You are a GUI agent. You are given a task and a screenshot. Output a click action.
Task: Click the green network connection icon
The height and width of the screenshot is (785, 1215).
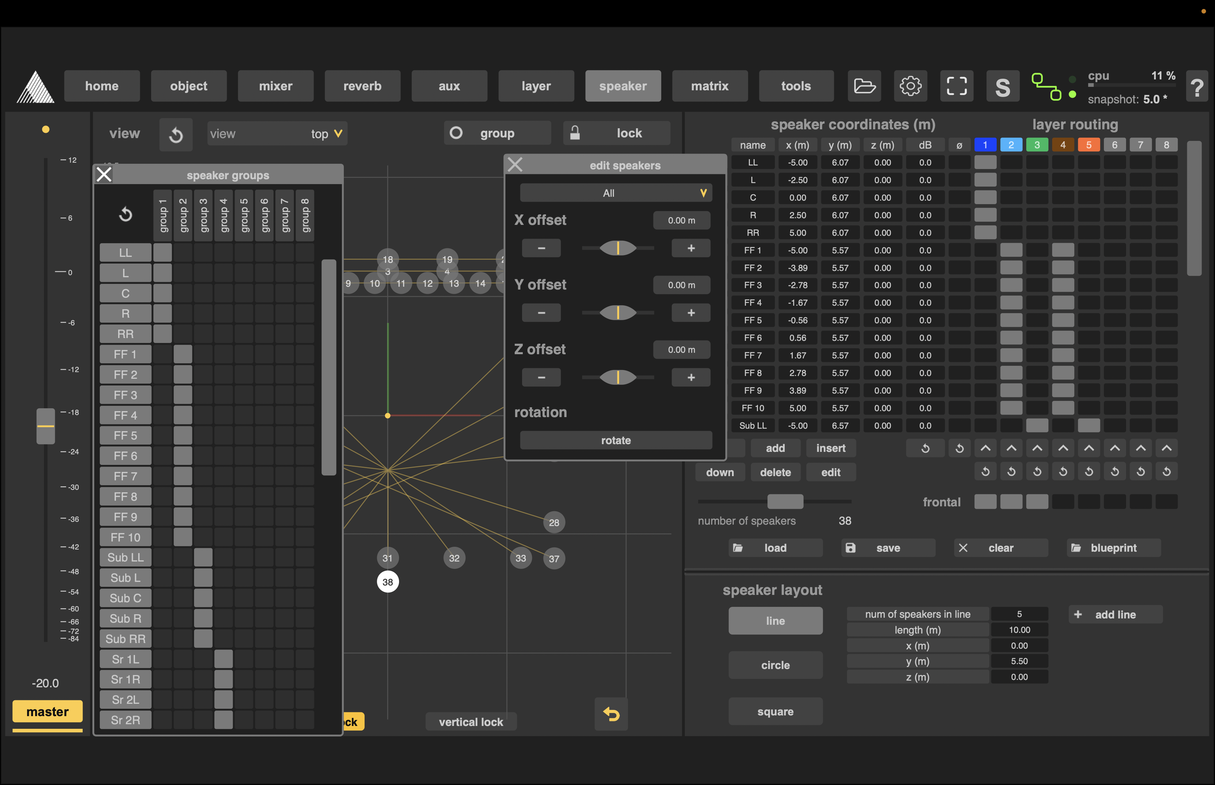pos(1046,87)
